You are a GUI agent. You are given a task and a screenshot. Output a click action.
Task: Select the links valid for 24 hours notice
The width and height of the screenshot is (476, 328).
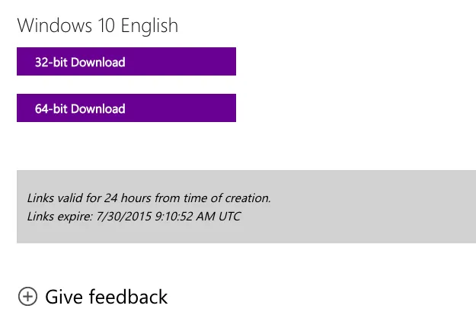pos(149,198)
